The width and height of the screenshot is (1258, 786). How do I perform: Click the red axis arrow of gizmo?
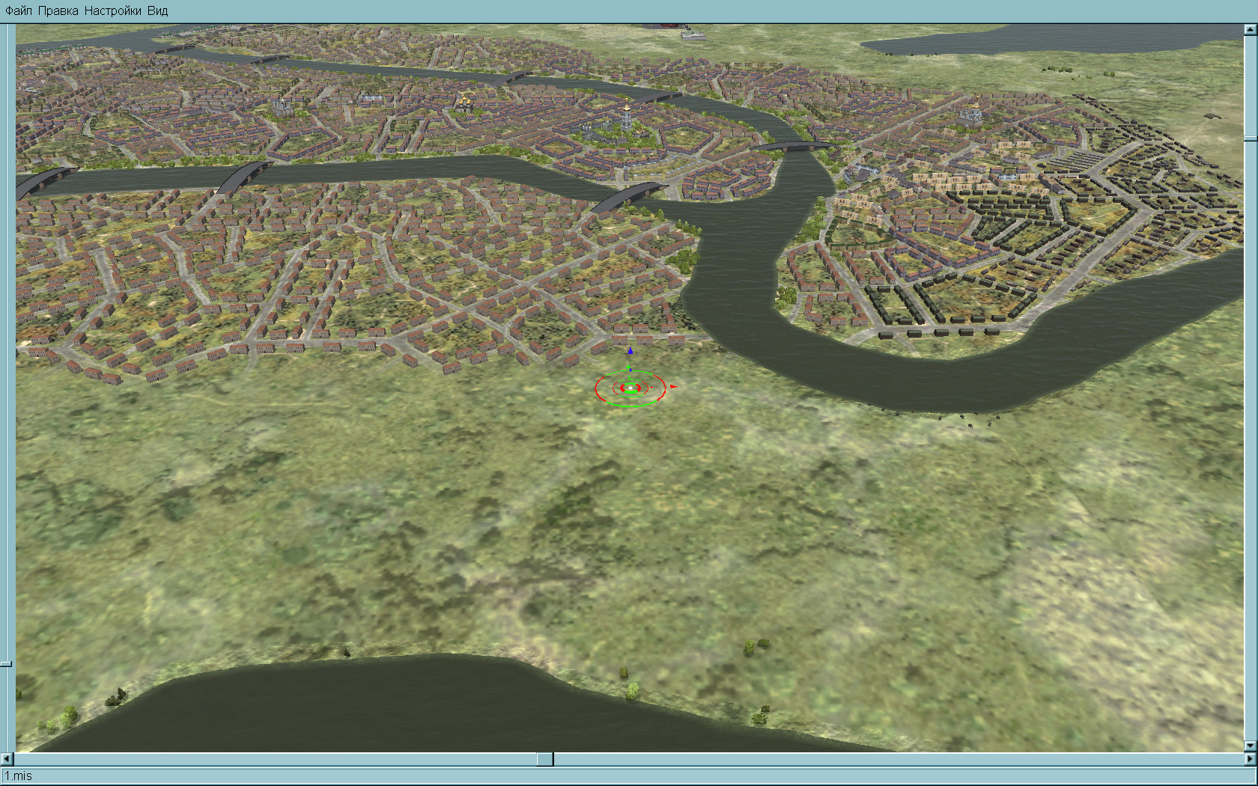(x=674, y=387)
